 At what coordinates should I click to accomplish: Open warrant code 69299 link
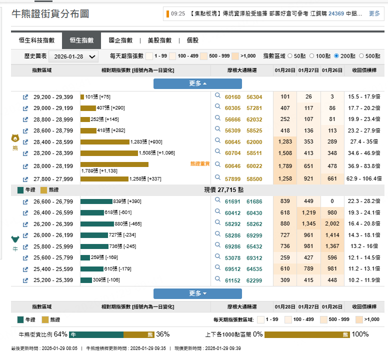point(254,236)
